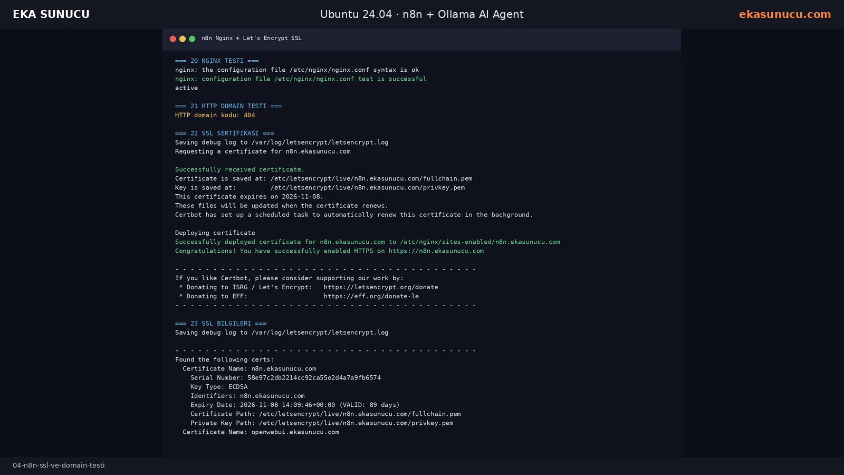Click the 'Key Type: ECDSA' line
The image size is (844, 475).
pos(219,386)
